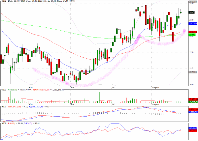Image resolution: width=198 pixels, height=141 pixels.
Task: Select the blue 62.4062 MFI value tag
Action: pyautogui.click(x=193, y=128)
